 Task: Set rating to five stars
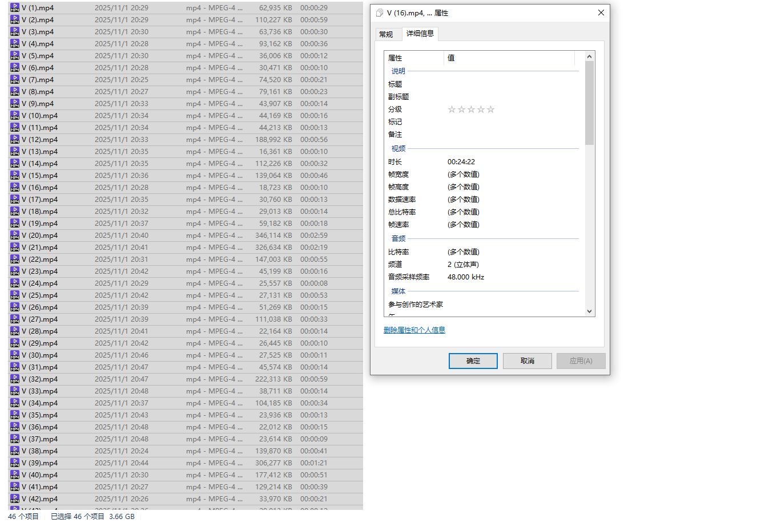491,110
